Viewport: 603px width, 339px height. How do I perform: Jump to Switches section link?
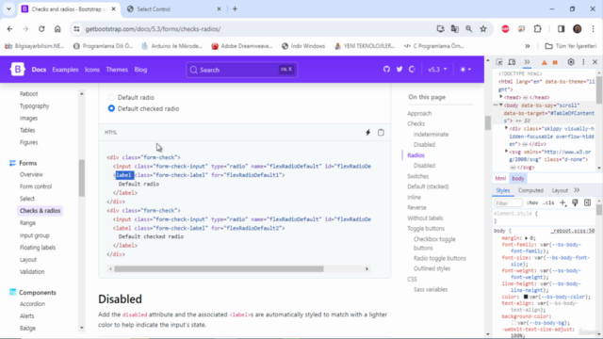[x=418, y=176]
